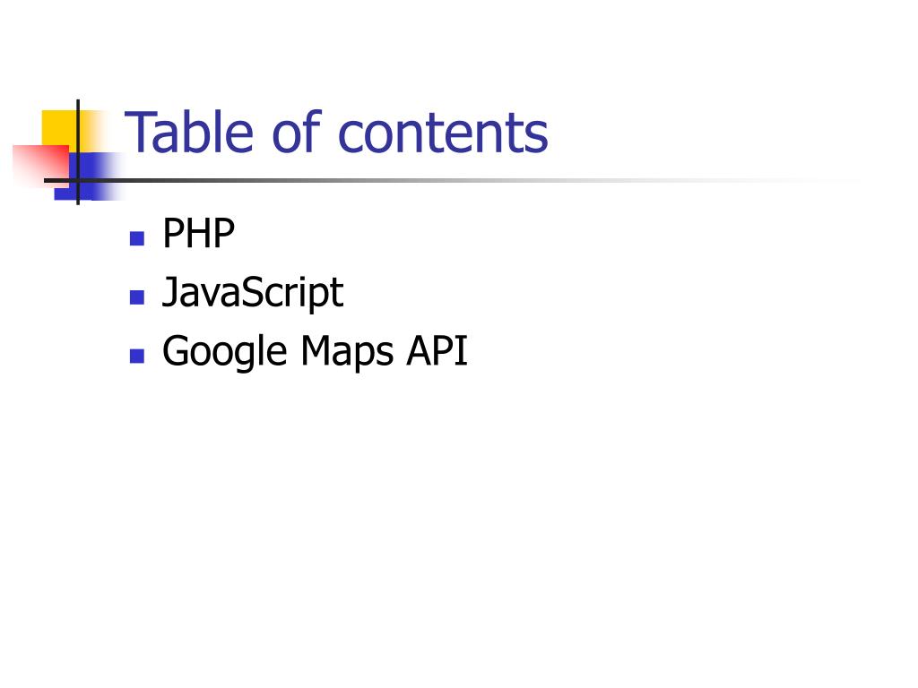Screen dimensions: 918x688
Task: Click the word "Maps" in the list
Action: 347,352
